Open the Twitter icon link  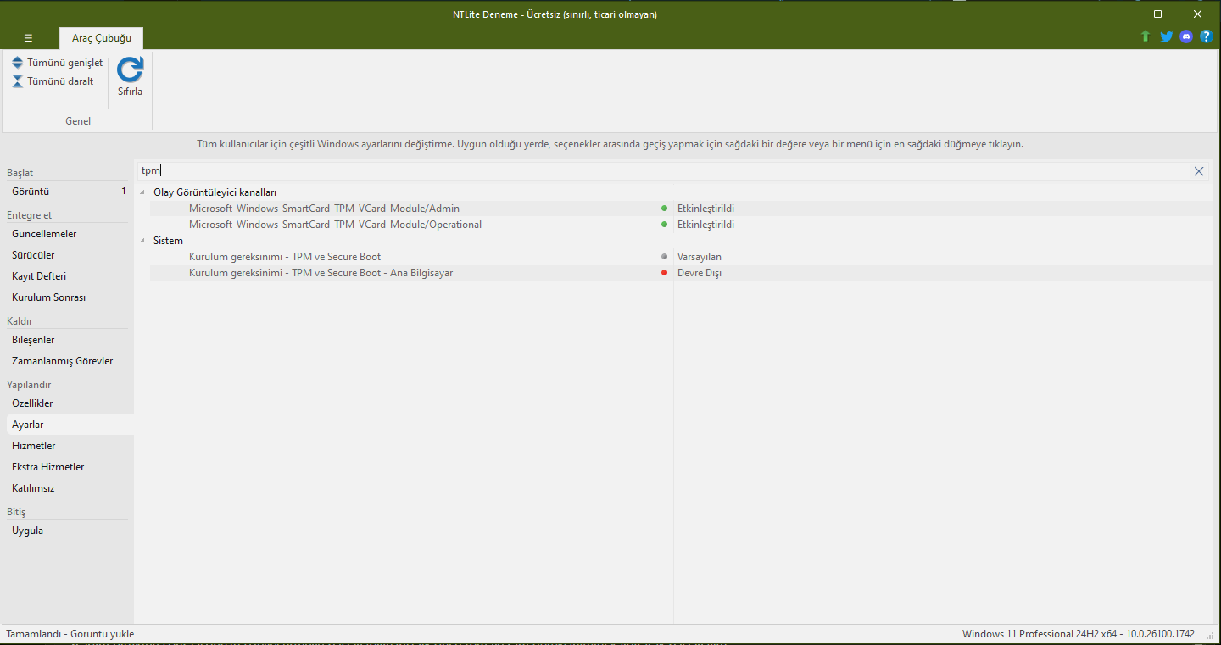pos(1166,36)
